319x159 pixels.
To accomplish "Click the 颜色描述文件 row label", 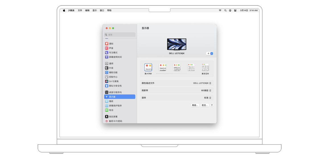I will coord(148,83).
